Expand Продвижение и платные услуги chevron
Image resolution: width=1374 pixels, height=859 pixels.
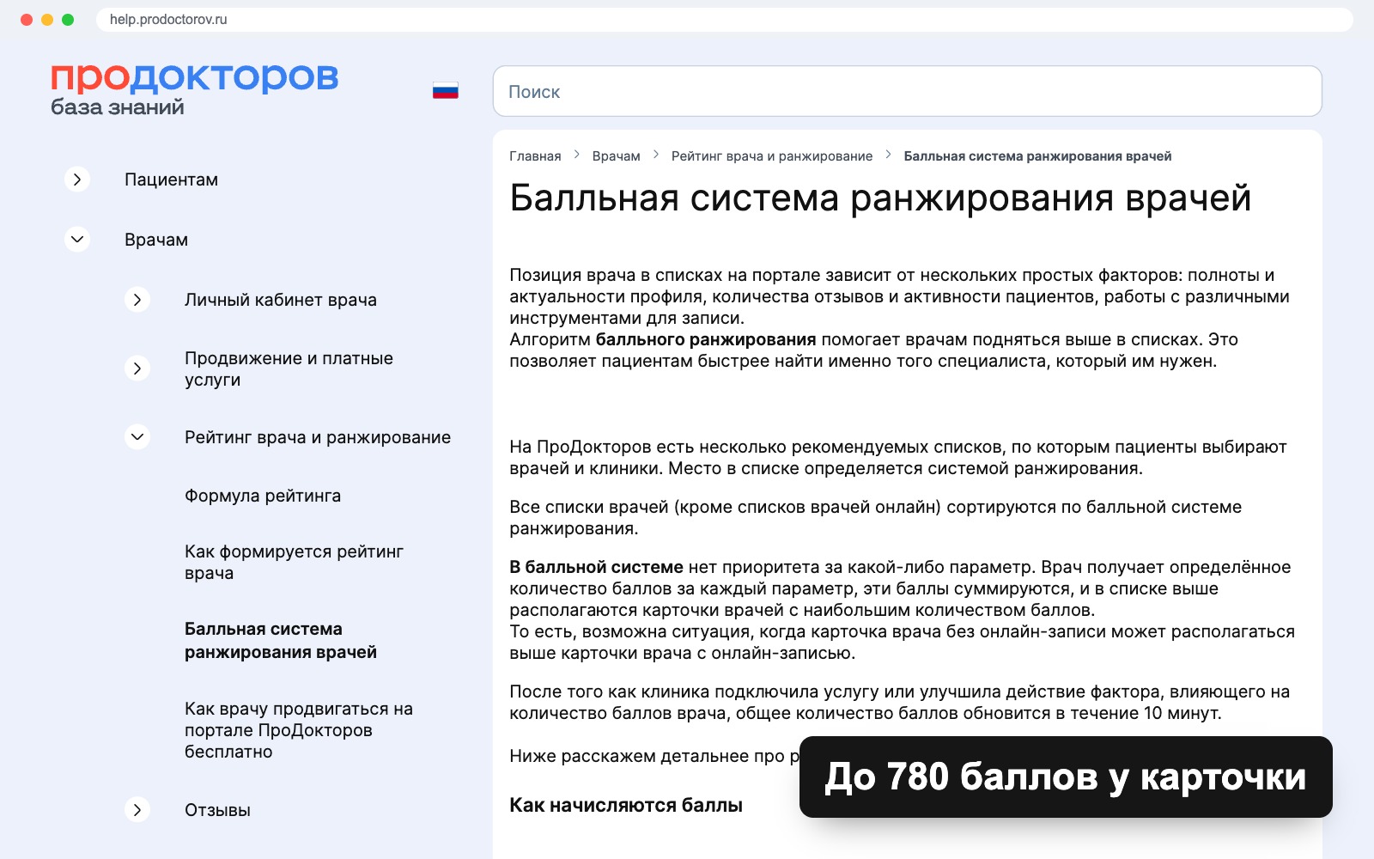point(137,369)
